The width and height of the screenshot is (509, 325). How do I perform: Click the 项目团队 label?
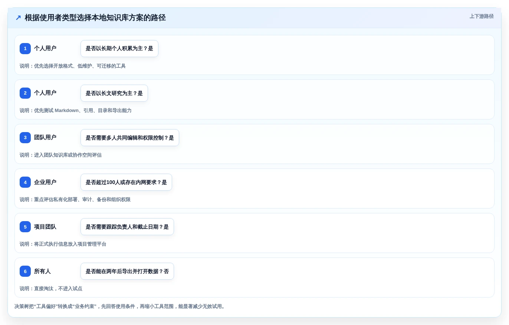45,227
